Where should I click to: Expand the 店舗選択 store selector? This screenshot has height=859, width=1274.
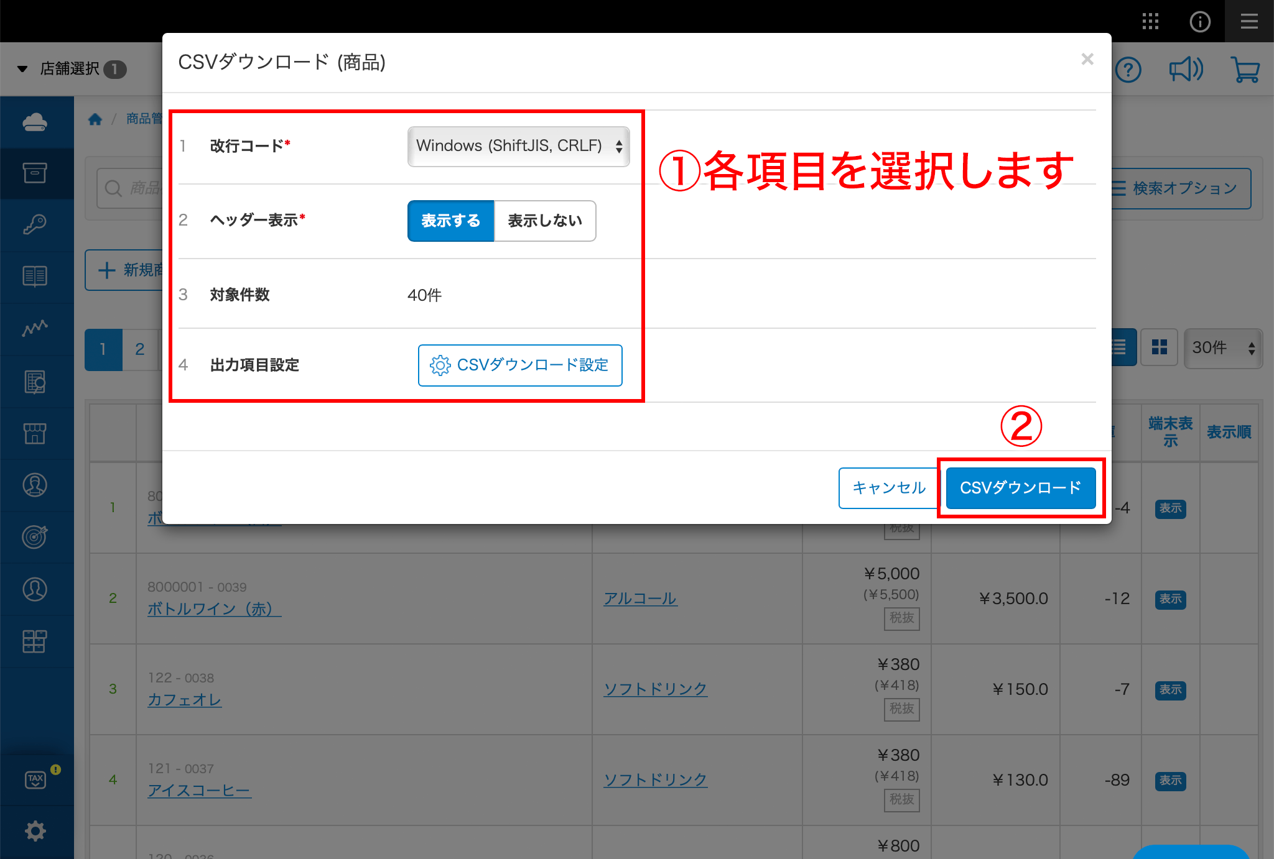click(x=70, y=69)
